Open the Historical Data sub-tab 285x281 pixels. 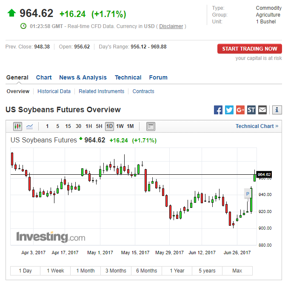tap(54, 91)
